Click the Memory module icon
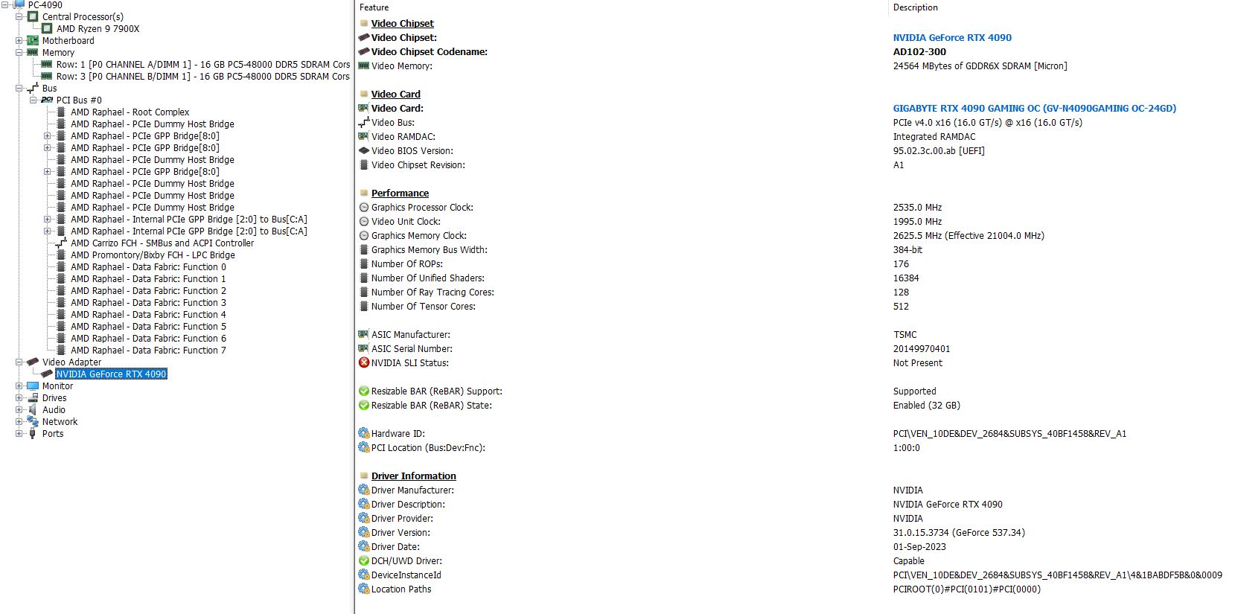1238x614 pixels. pos(33,52)
